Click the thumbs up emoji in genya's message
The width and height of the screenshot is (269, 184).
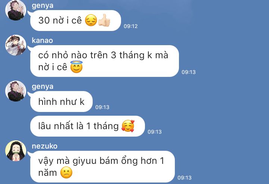[104, 21]
